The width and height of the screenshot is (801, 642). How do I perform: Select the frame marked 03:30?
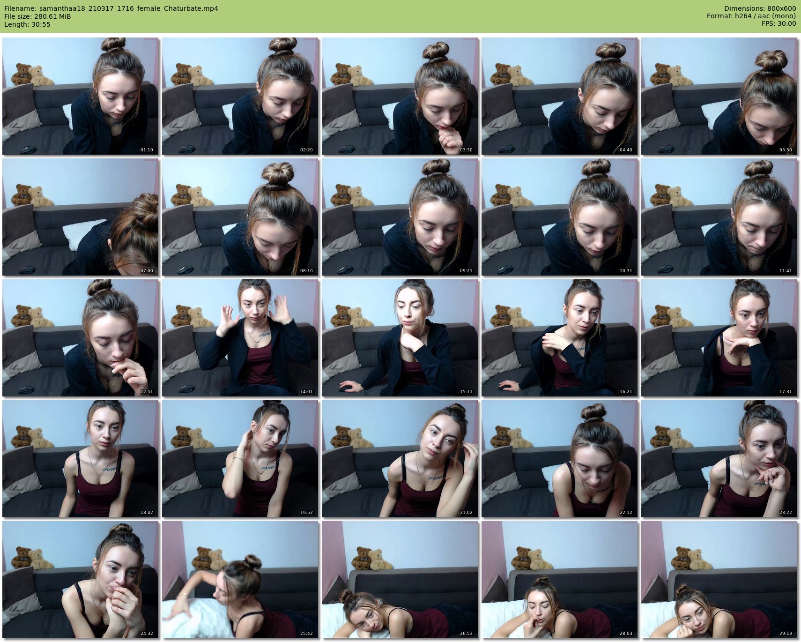[x=400, y=96]
